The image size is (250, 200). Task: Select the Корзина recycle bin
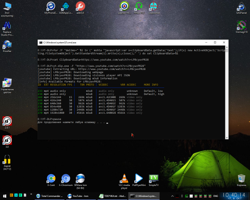tap(241, 180)
